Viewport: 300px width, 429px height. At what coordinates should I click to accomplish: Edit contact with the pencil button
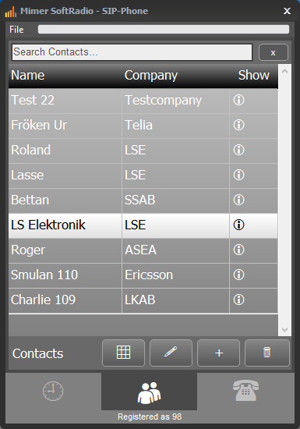click(x=171, y=353)
